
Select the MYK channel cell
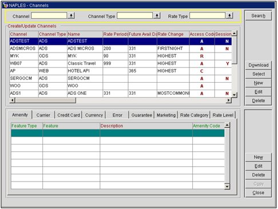click(x=24, y=56)
